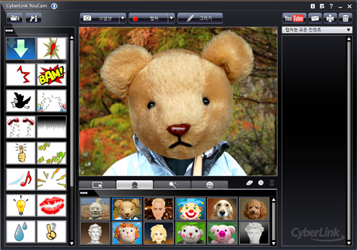Open the captured content filter dropdown
Screen dimensions: 357x250
coord(317,30)
